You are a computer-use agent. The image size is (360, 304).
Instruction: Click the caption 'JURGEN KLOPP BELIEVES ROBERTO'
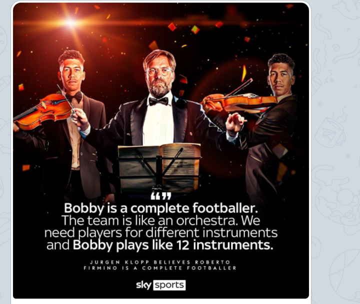tap(160, 262)
